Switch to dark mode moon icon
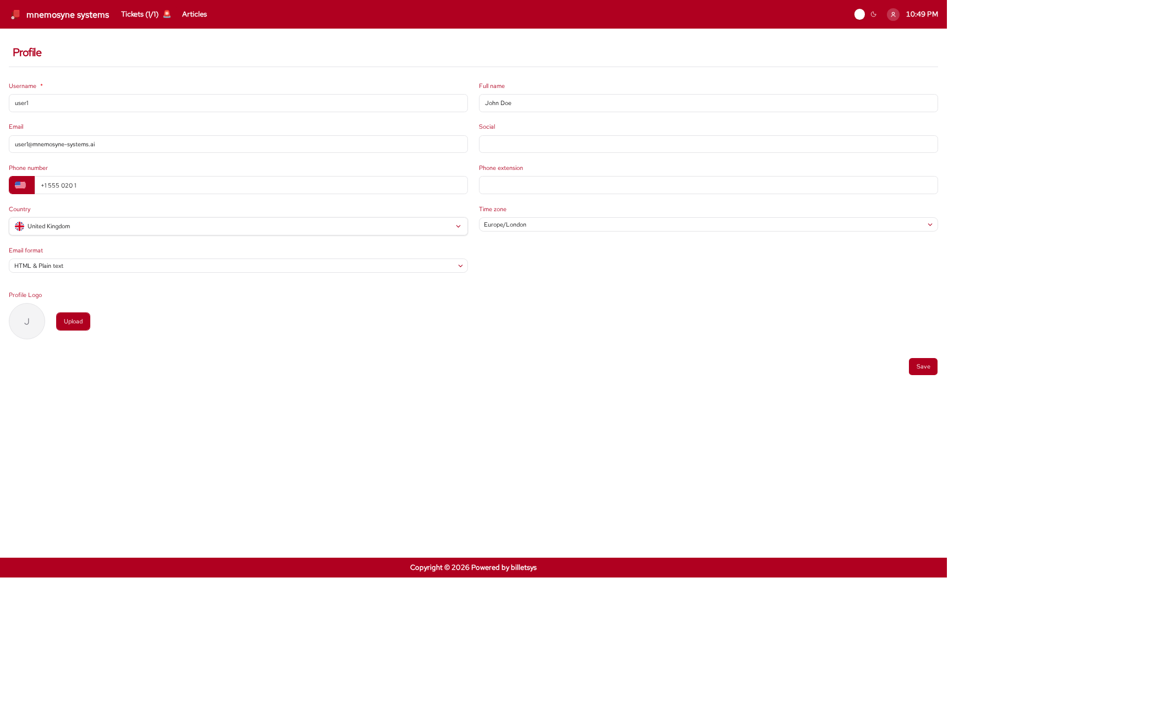1155x704 pixels. click(x=873, y=14)
